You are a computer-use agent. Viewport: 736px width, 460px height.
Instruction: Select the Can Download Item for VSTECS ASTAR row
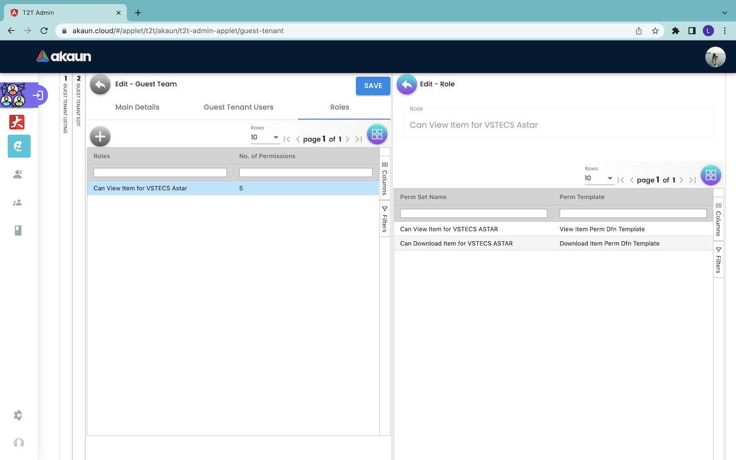(456, 243)
